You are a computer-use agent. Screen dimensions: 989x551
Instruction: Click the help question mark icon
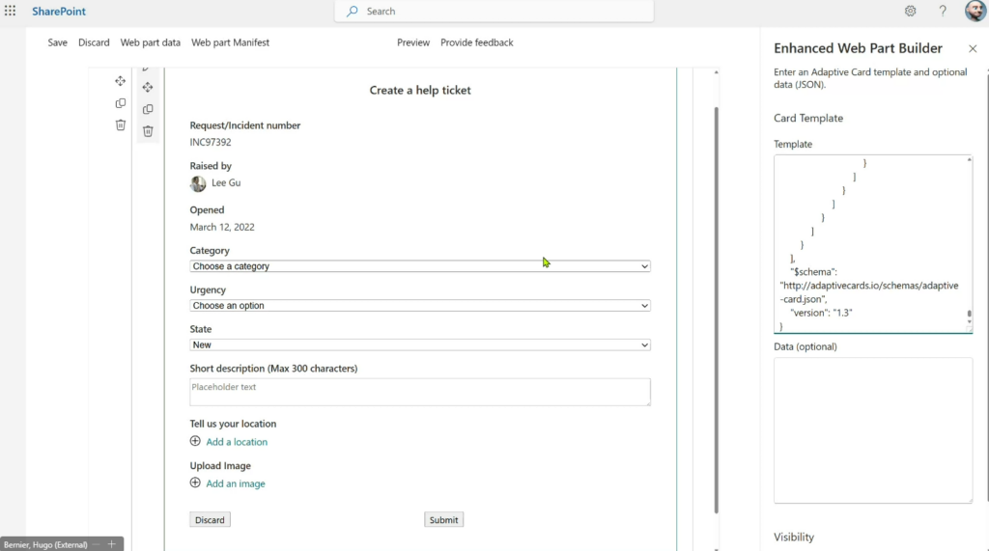click(943, 12)
